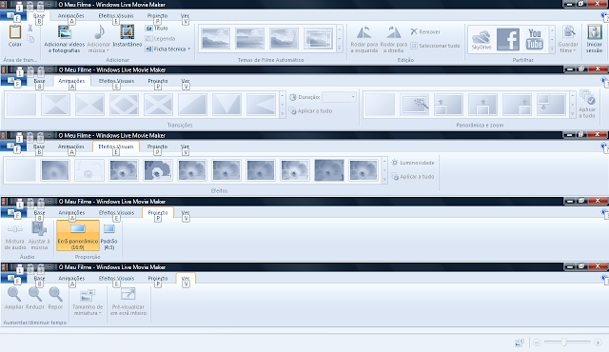Open Ver tab in Base-ribbon window
Viewport: 609px width, 352px height.
[185, 16]
